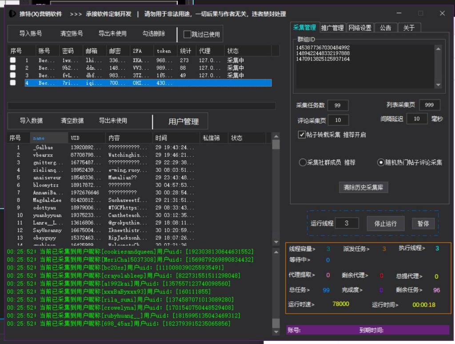455x344 pixels.
Task: Close the marketing software window
Action: coord(442,14)
